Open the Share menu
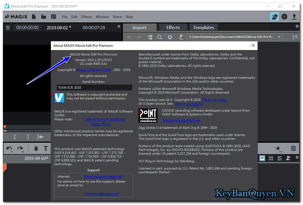Screen dimensions: 303x205 (117, 17)
